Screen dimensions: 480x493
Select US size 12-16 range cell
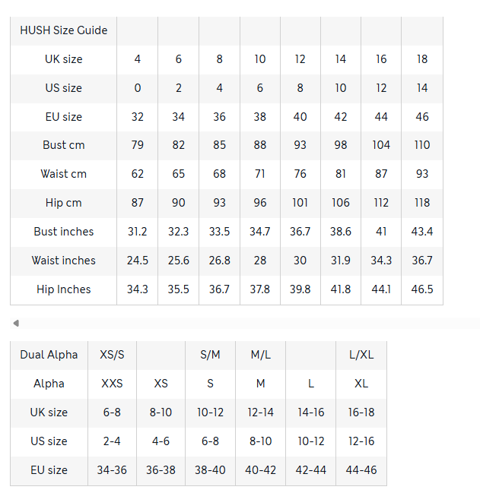(x=361, y=441)
